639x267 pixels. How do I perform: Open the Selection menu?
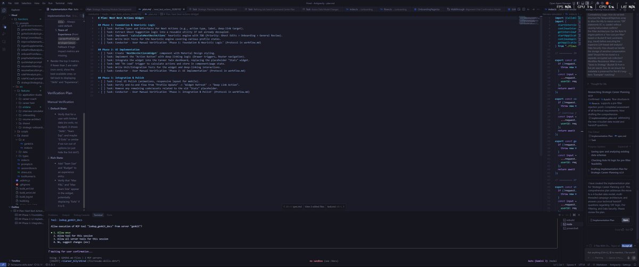[26, 3]
